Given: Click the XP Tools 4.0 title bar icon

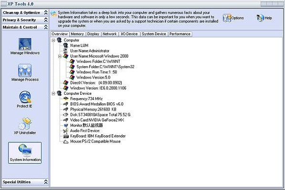Looking at the screenshot, I should (x=4, y=4).
